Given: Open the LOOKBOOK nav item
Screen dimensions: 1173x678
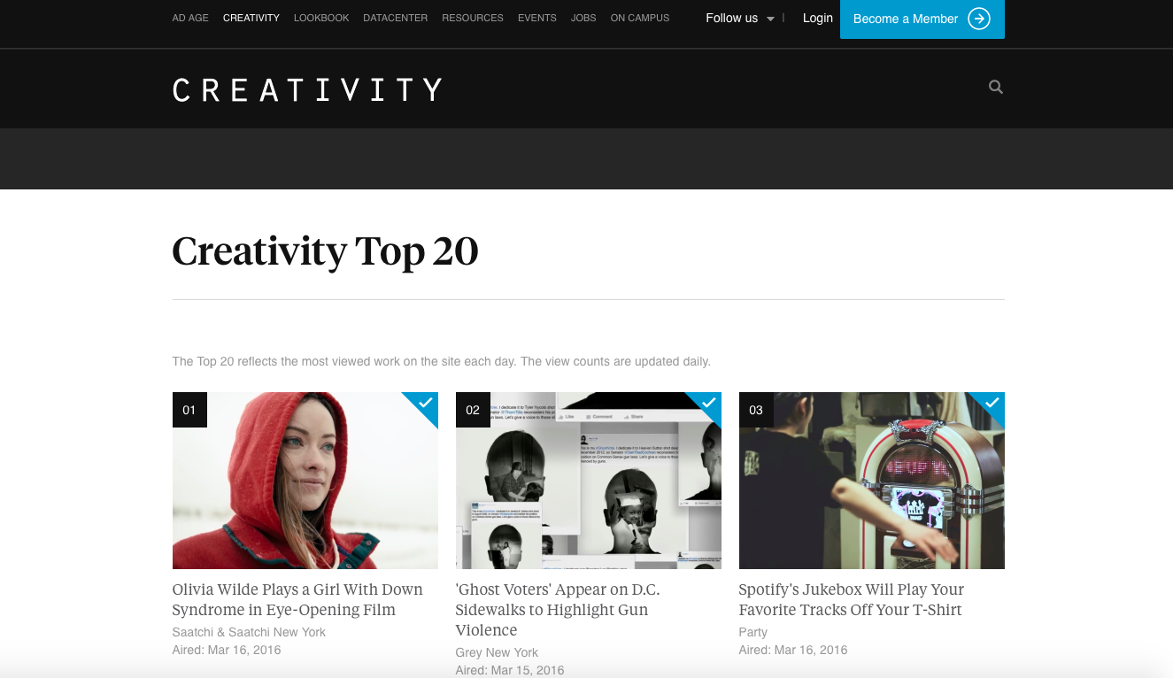Looking at the screenshot, I should click(x=321, y=18).
